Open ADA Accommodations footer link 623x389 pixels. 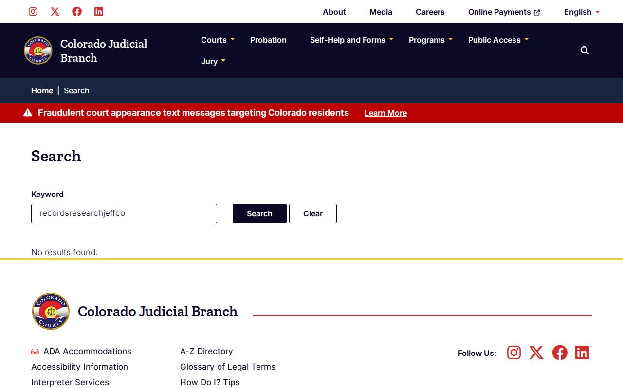87,351
